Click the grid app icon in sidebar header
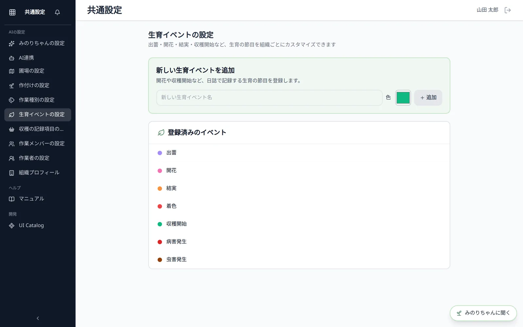The height and width of the screenshot is (327, 523). tap(12, 12)
